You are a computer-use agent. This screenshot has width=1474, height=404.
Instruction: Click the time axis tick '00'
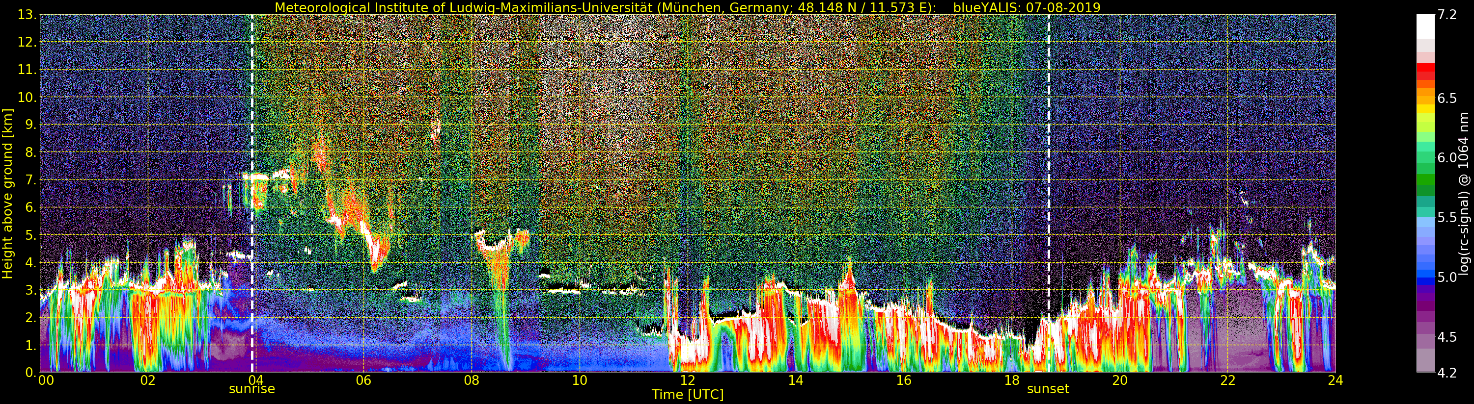pos(46,380)
